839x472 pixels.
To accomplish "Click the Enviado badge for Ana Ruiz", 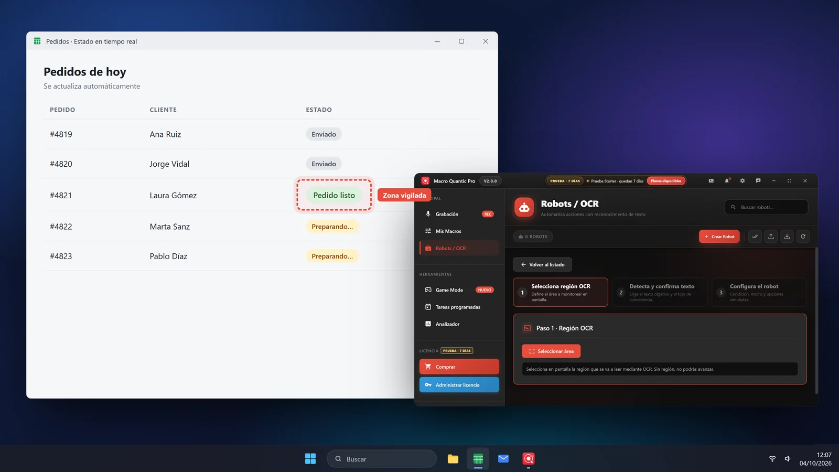I will tap(324, 134).
